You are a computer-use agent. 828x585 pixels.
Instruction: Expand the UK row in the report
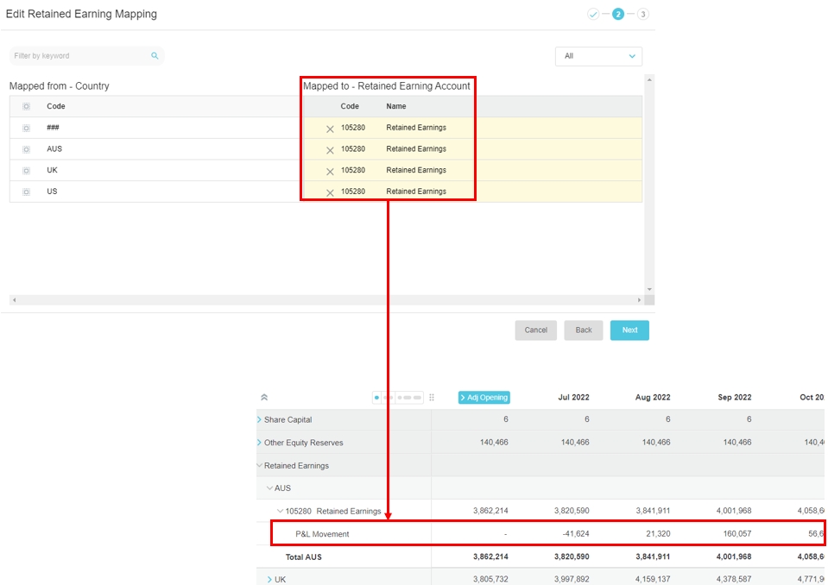269,580
